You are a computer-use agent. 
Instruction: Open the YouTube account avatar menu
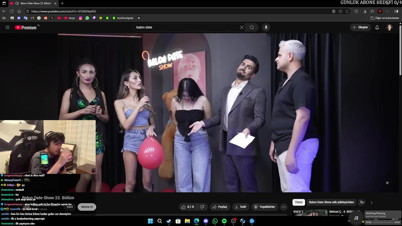tap(389, 27)
